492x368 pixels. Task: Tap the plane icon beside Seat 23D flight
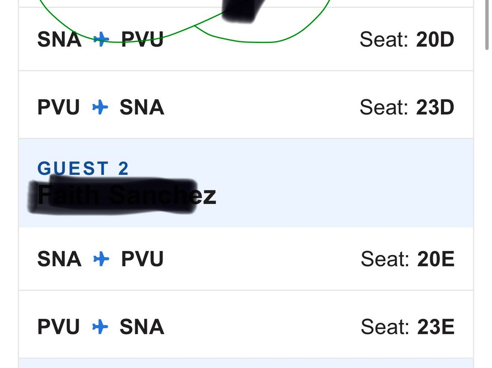100,107
